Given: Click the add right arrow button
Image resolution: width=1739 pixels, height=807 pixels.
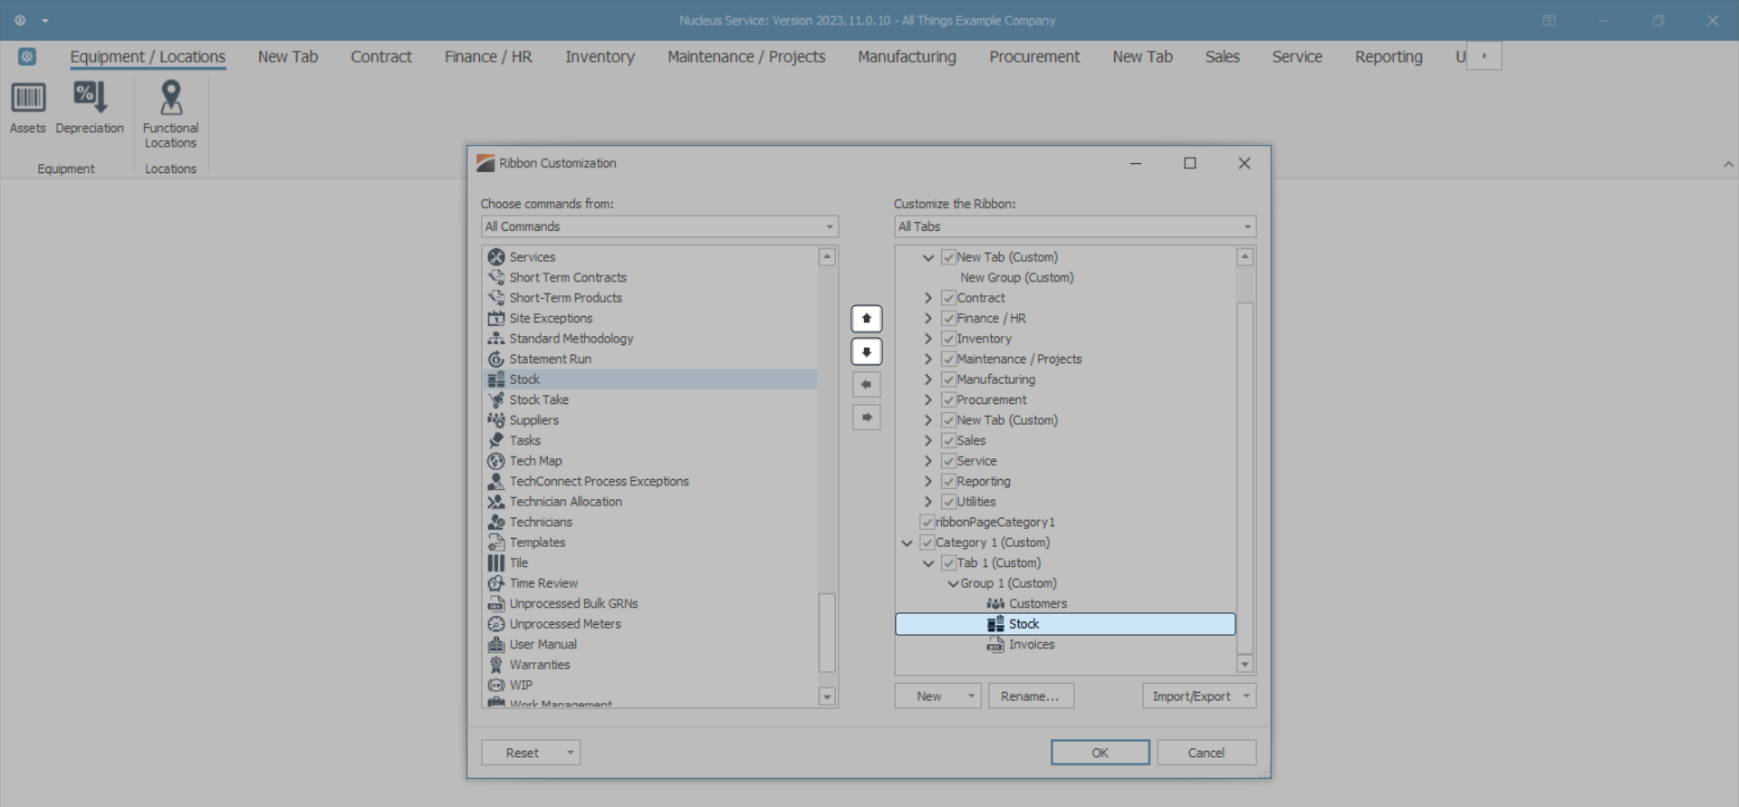Looking at the screenshot, I should (867, 418).
